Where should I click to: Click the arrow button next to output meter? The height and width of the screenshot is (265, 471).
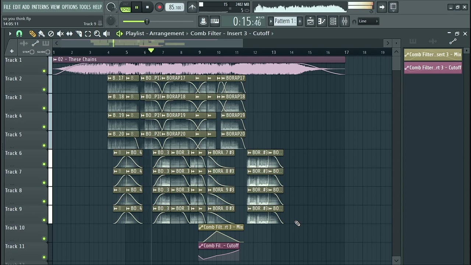(382, 7)
